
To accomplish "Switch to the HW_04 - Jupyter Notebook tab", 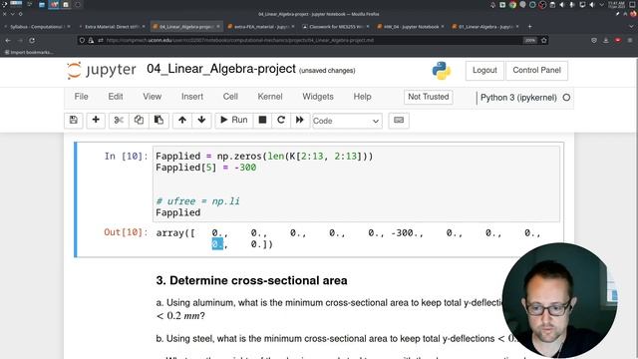I will click(411, 27).
